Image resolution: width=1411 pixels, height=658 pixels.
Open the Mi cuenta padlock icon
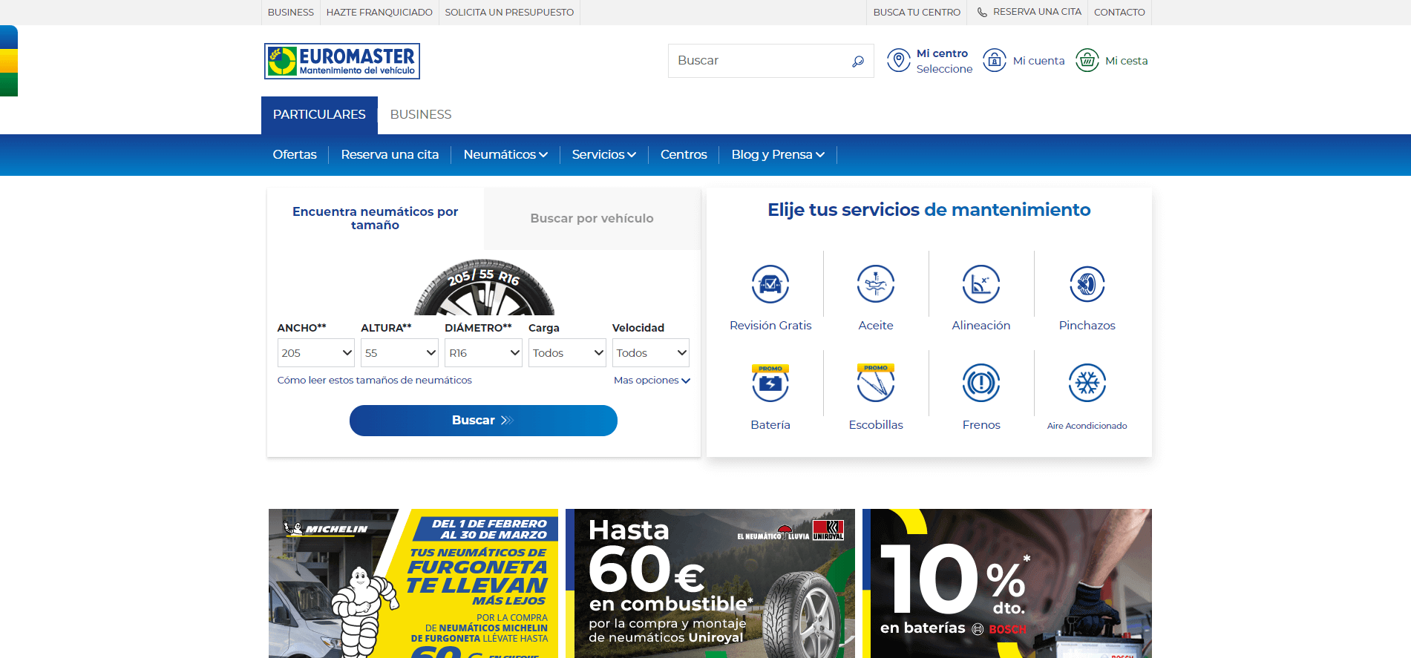click(995, 60)
